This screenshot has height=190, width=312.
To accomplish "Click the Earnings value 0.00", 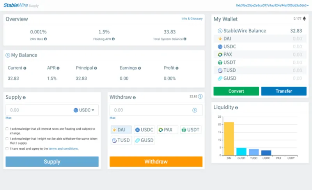I will [124, 78].
